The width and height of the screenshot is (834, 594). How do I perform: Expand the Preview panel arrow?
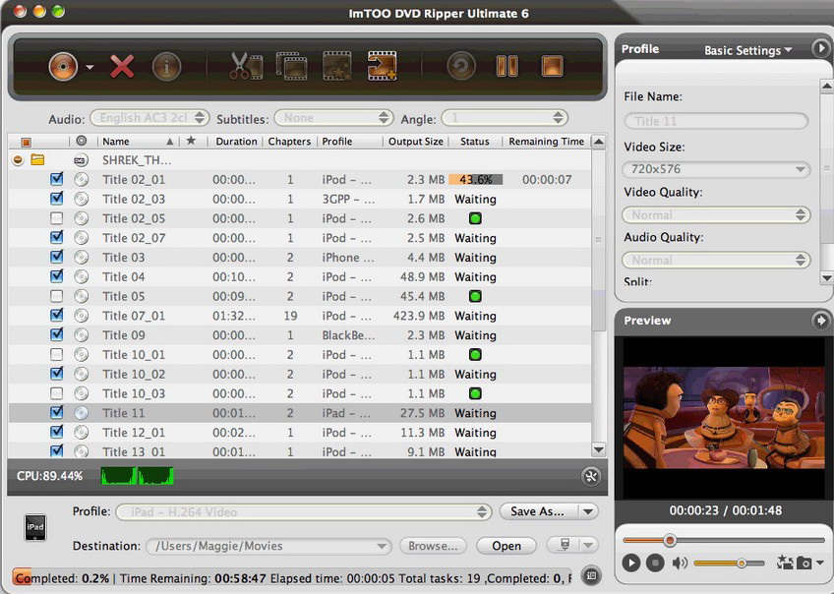(822, 320)
